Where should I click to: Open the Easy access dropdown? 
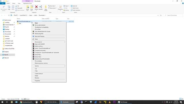coord(52,8)
